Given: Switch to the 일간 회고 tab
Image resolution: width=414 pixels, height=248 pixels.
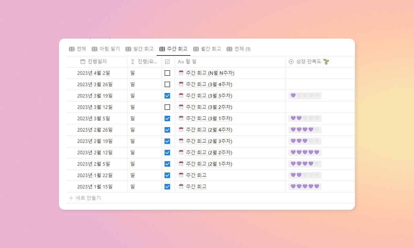Looking at the screenshot, I should point(140,49).
